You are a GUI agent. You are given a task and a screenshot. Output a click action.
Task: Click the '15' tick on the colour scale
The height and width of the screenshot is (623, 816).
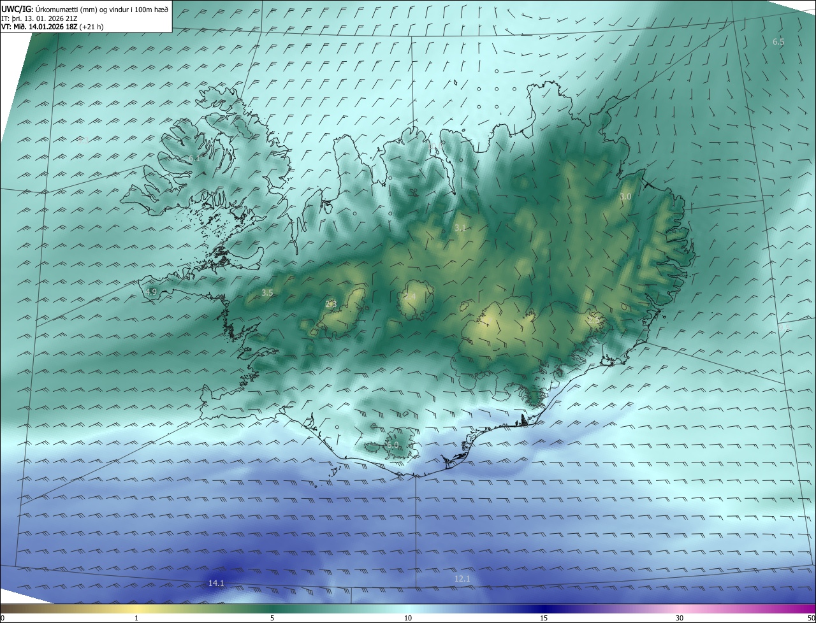pos(544,618)
